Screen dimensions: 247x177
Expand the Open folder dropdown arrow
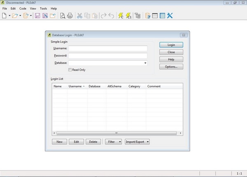tap(20, 16)
